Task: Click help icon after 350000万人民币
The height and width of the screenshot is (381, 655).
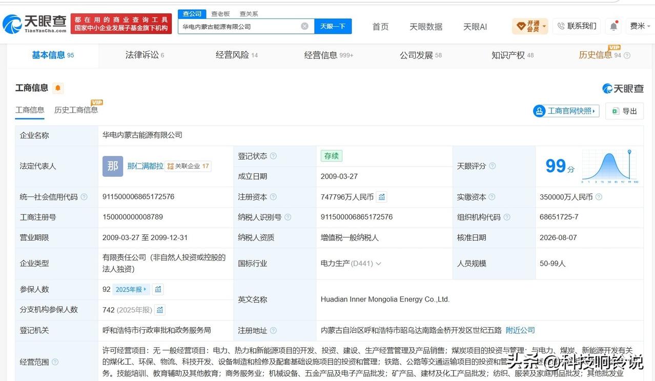Action: coord(599,197)
